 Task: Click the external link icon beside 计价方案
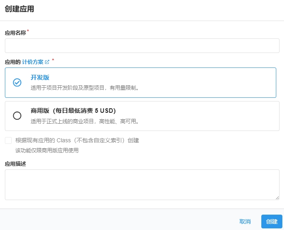pyautogui.click(x=47, y=62)
